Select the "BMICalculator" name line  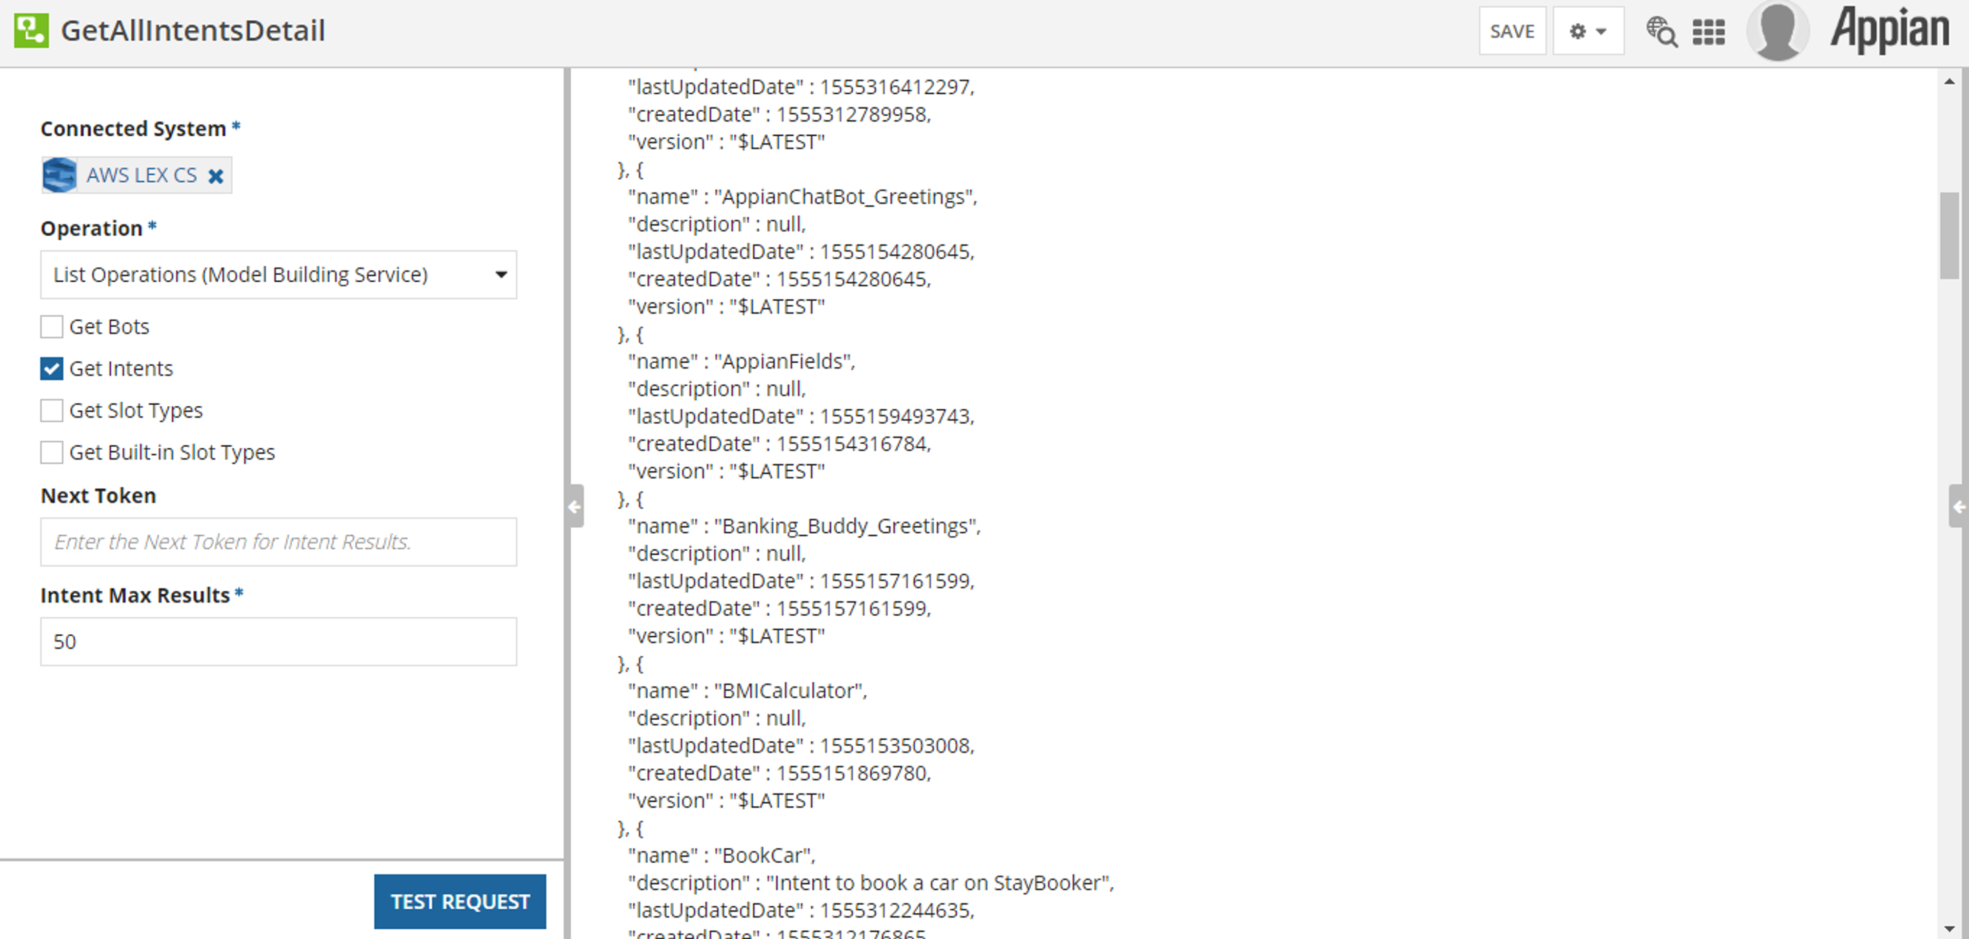click(748, 691)
